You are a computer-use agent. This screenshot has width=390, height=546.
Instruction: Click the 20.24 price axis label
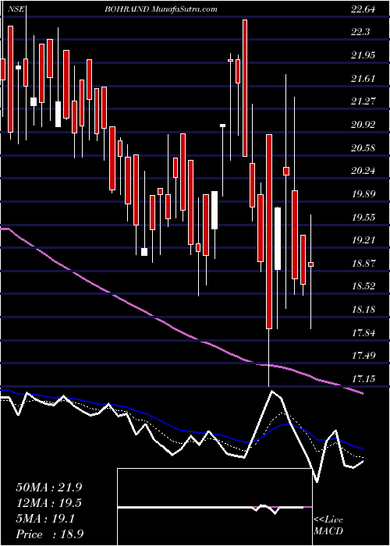363,171
